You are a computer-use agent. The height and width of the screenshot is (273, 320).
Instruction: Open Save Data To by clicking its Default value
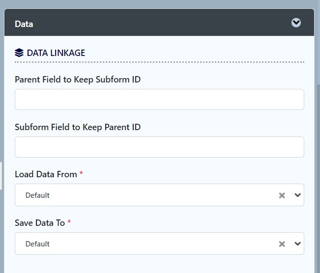click(38, 244)
